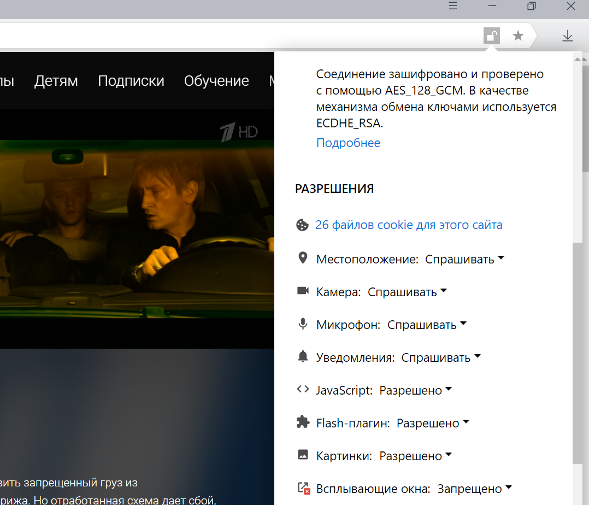589x505 pixels.
Task: Click the video player frame
Action: tap(137, 229)
